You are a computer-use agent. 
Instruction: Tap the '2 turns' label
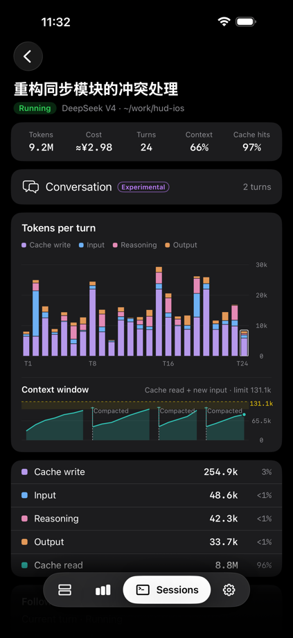pos(257,187)
